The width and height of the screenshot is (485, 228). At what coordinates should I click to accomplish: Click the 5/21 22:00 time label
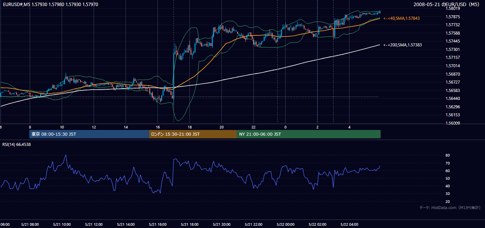(254, 225)
